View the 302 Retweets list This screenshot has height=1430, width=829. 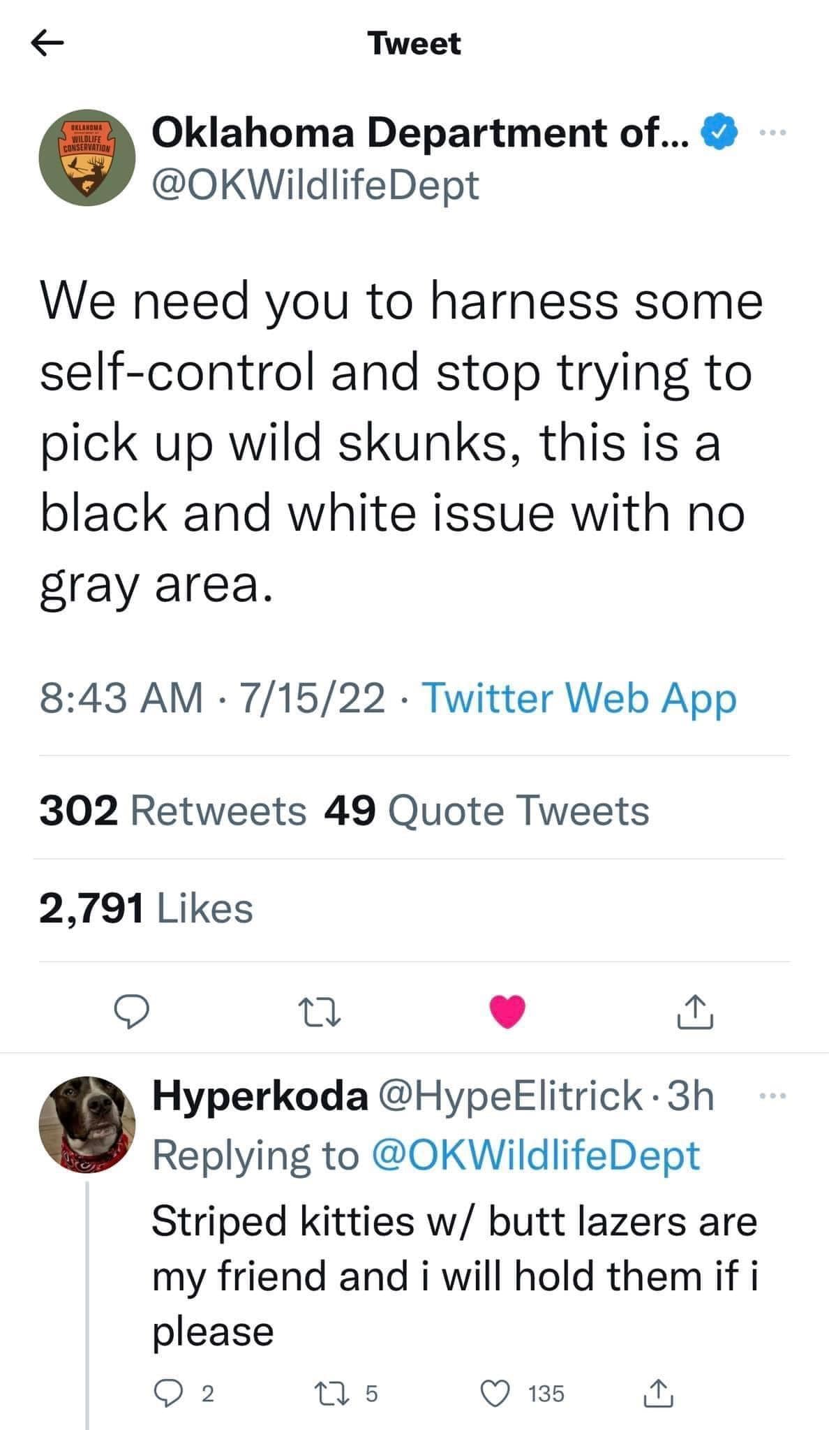point(172,811)
